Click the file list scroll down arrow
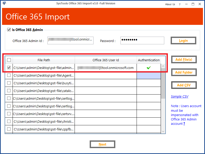205x154 pixels. pyautogui.click(x=163, y=131)
